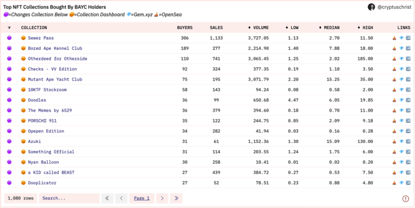Select the purple circle in the Checks - VV Edition row
This screenshot has height=208, width=415.
pyautogui.click(x=9, y=69)
